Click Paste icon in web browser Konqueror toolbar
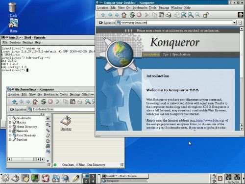 [x=161, y=15]
